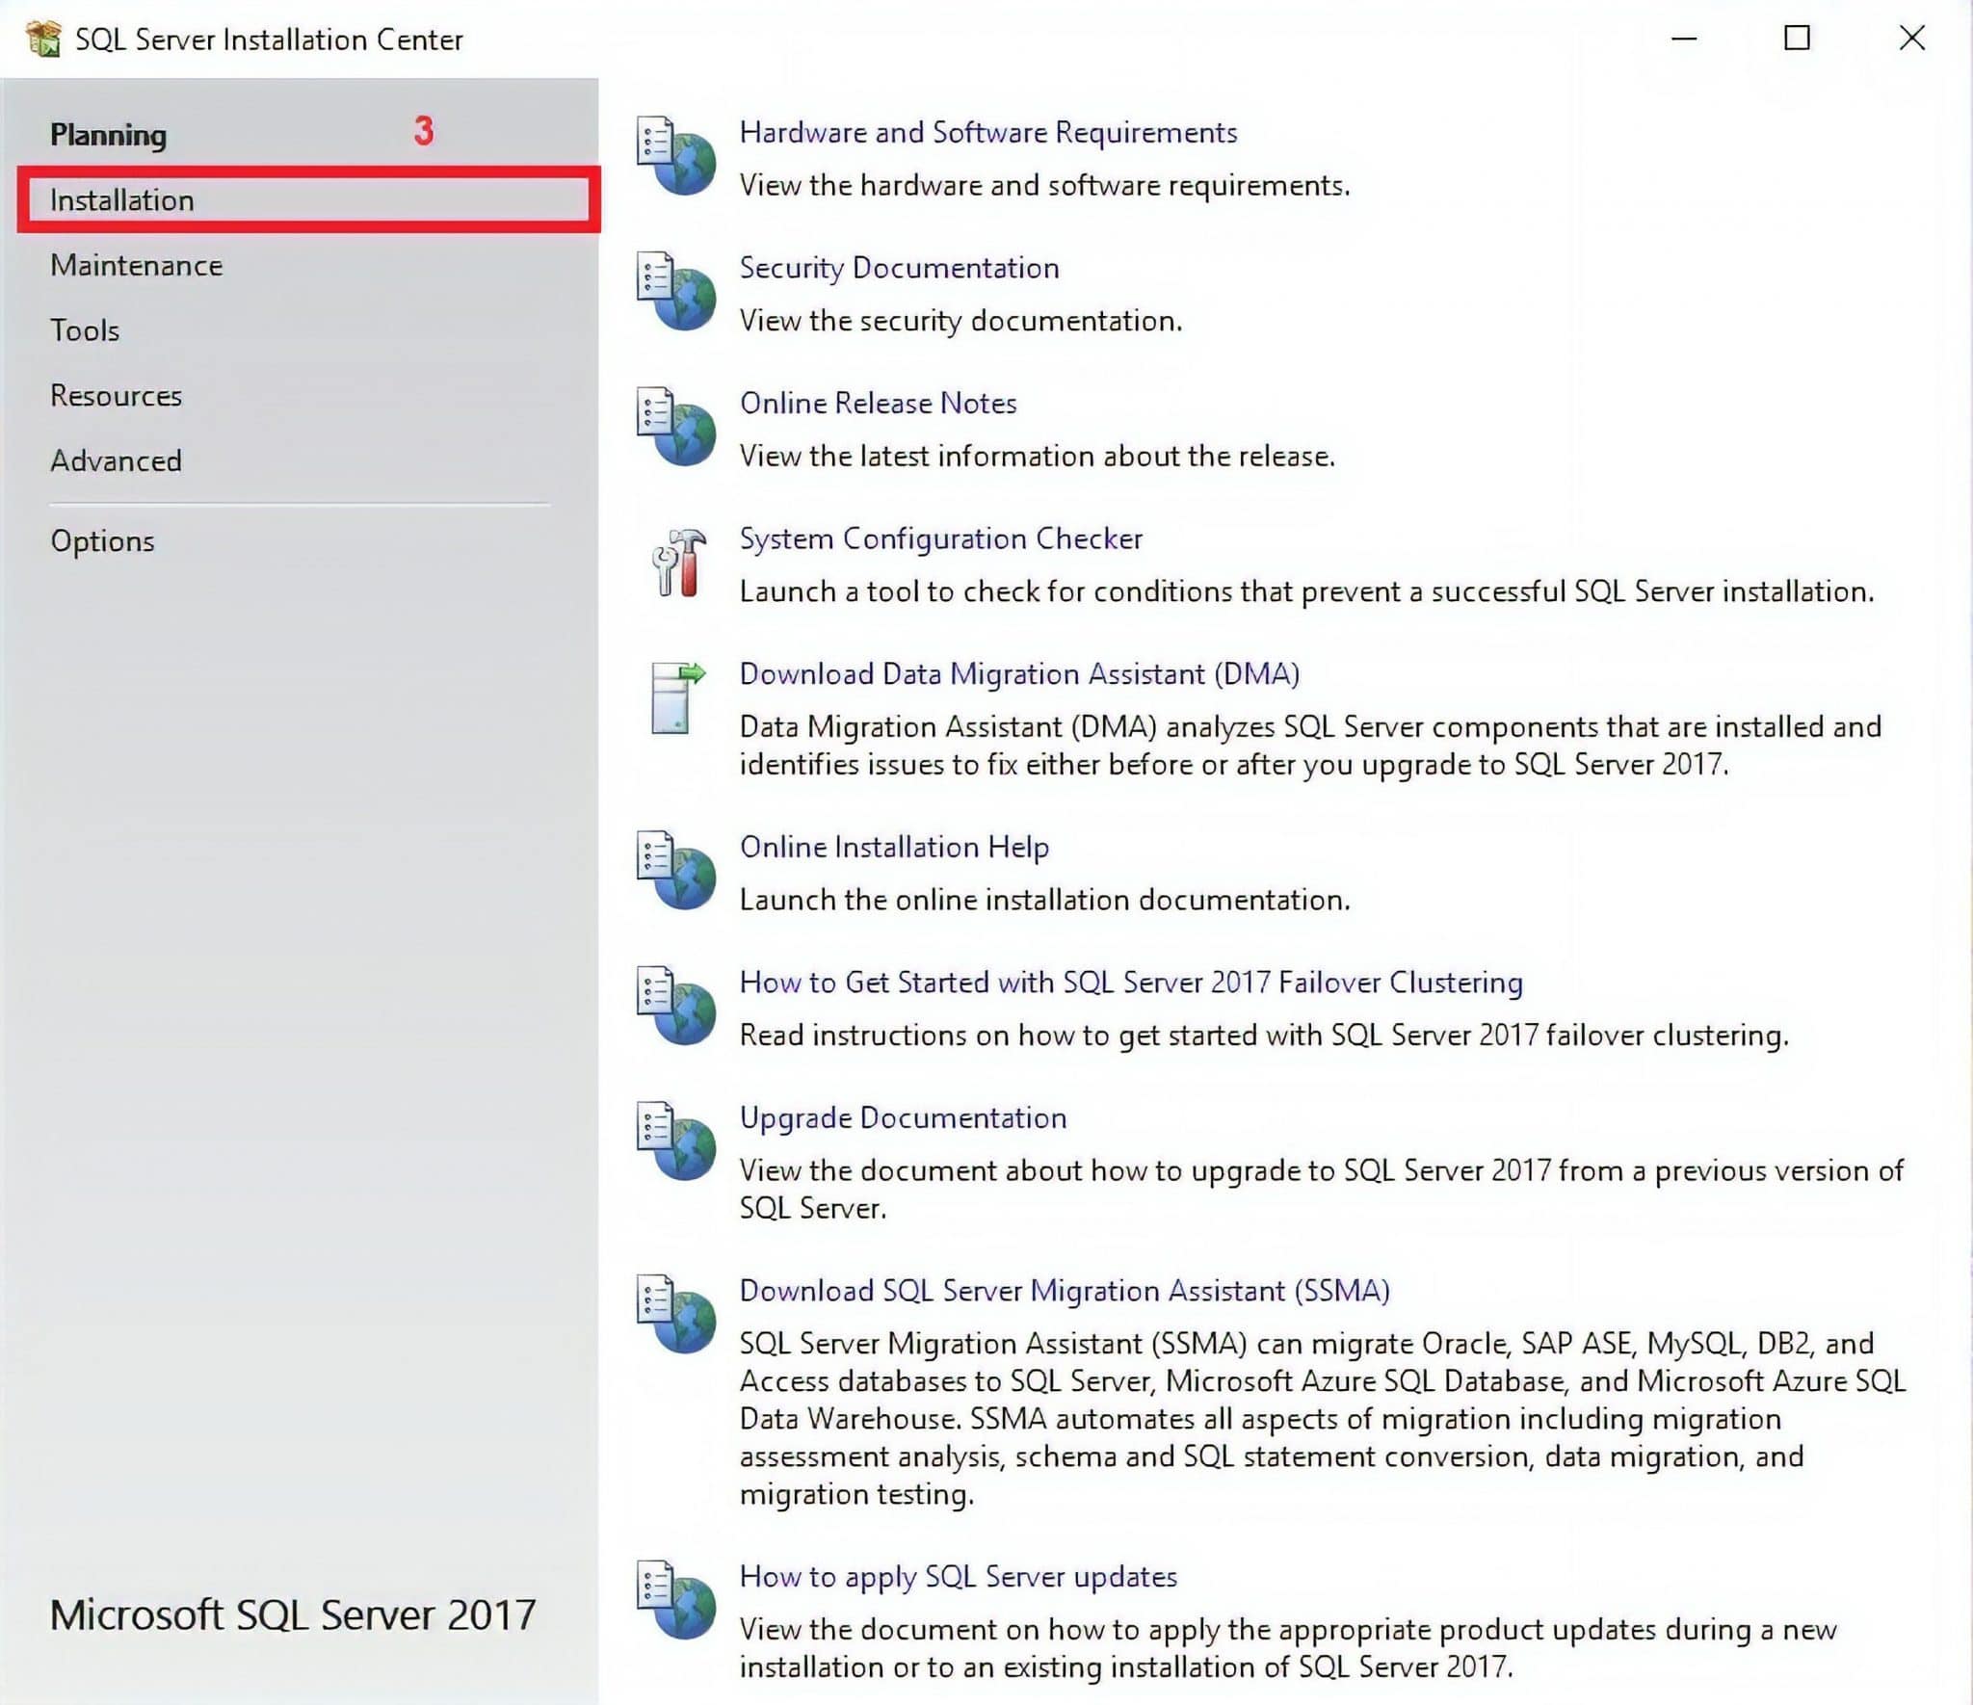Open Download Data Migration Assistant (DMA) link
Image resolution: width=1973 pixels, height=1705 pixels.
[x=1019, y=673]
